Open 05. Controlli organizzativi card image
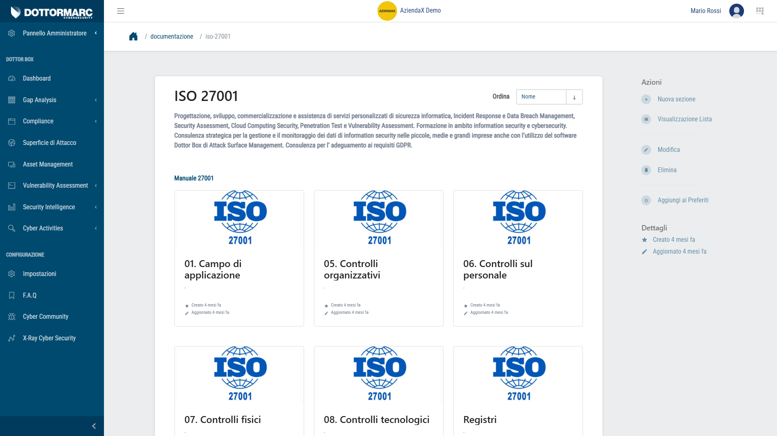777x436 pixels. 379,219
